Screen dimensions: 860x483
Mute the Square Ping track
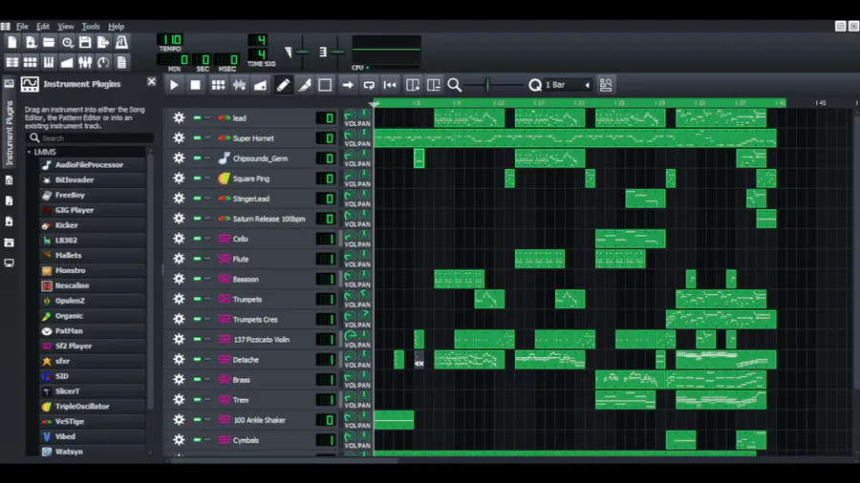point(197,178)
